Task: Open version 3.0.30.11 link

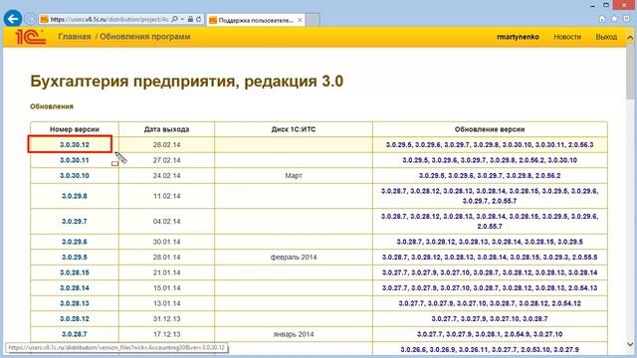Action: (x=75, y=160)
